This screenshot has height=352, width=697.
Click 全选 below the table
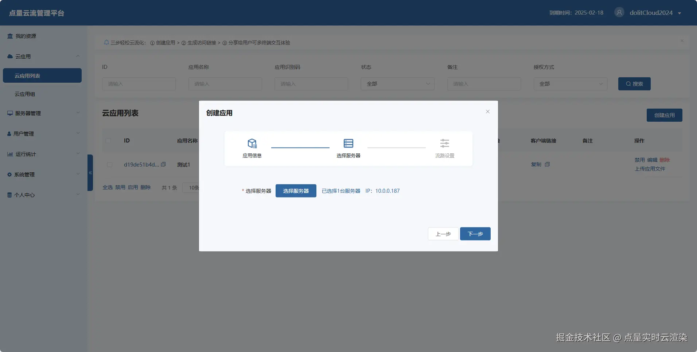coord(108,187)
